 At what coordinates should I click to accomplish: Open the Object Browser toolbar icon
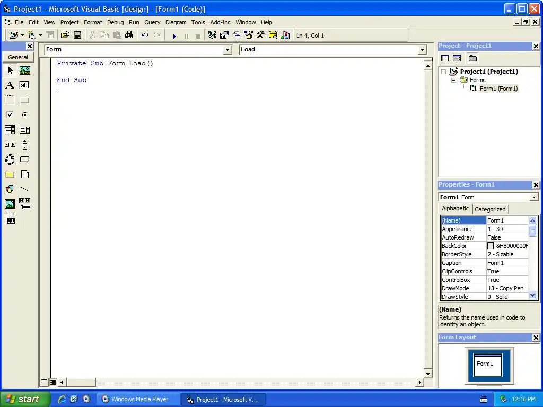coord(249,36)
